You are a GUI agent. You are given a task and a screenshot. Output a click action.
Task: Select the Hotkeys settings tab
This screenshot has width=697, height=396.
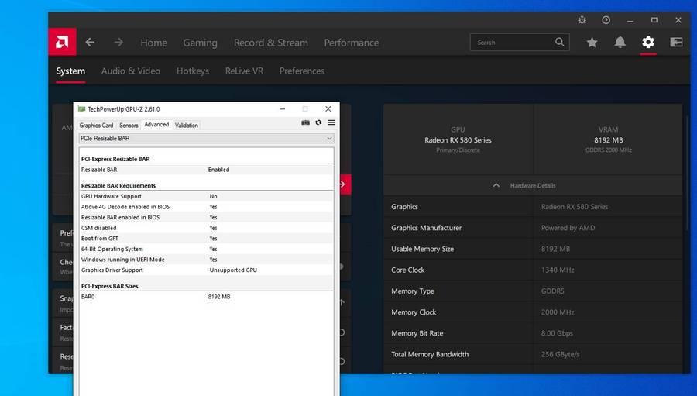[192, 71]
